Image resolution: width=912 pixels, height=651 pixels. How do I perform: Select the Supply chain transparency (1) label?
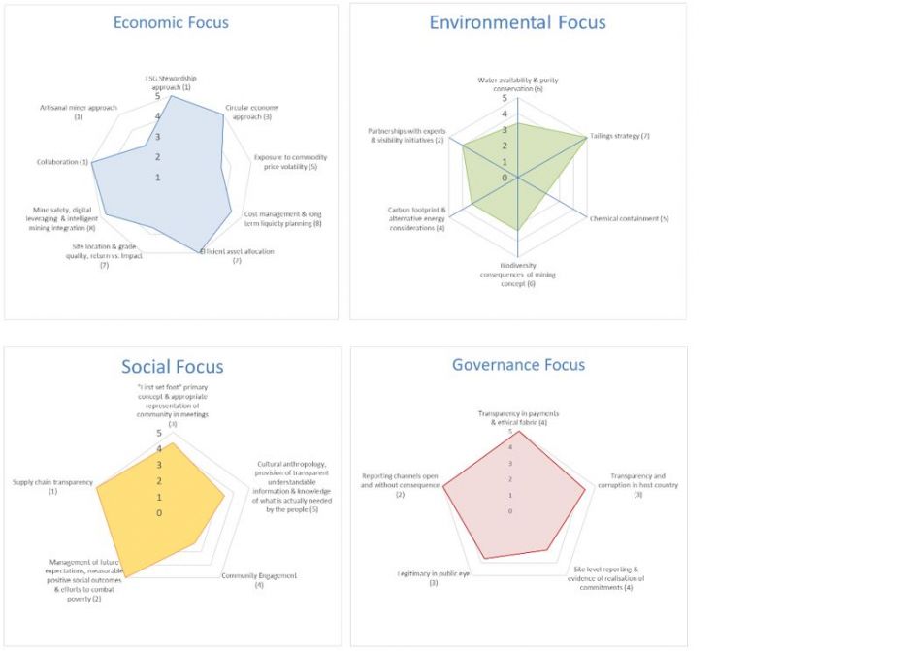pyautogui.click(x=52, y=487)
